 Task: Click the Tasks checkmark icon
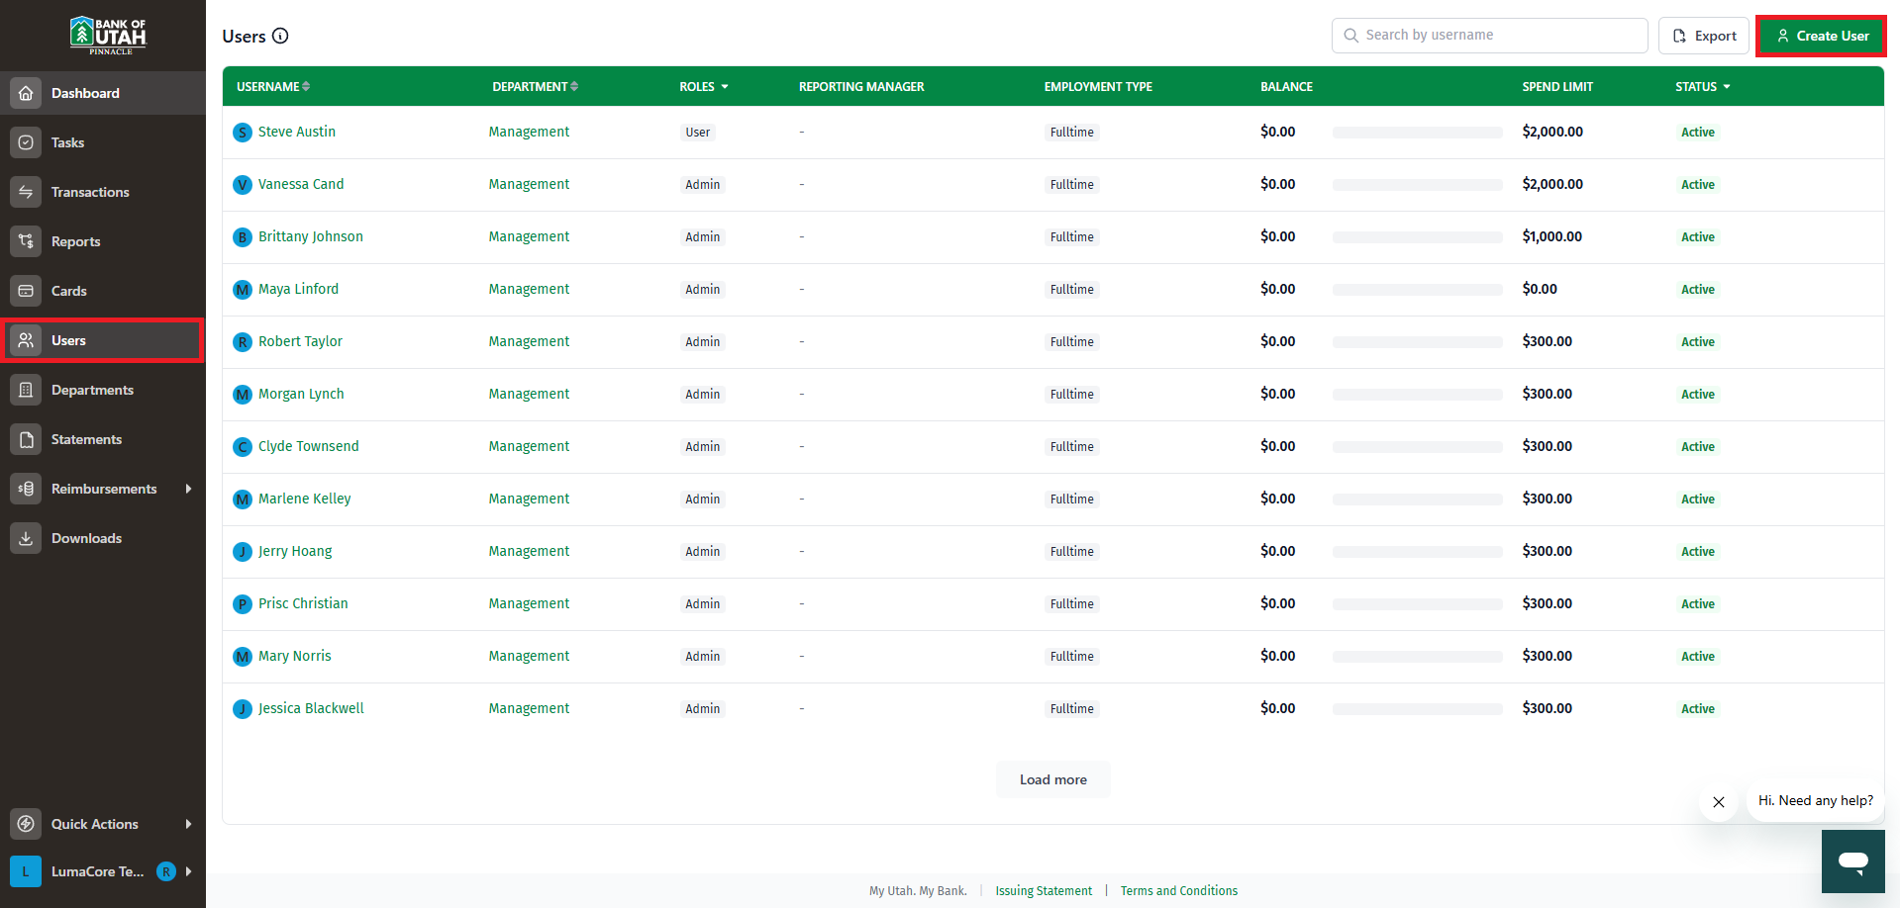pos(26,142)
